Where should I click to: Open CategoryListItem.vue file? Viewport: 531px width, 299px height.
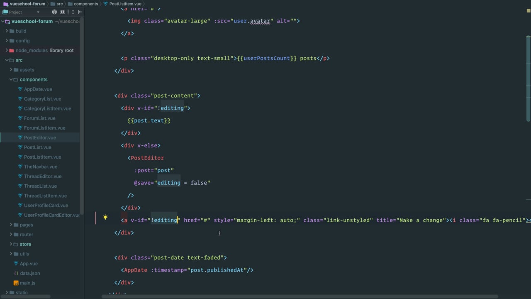(47, 108)
